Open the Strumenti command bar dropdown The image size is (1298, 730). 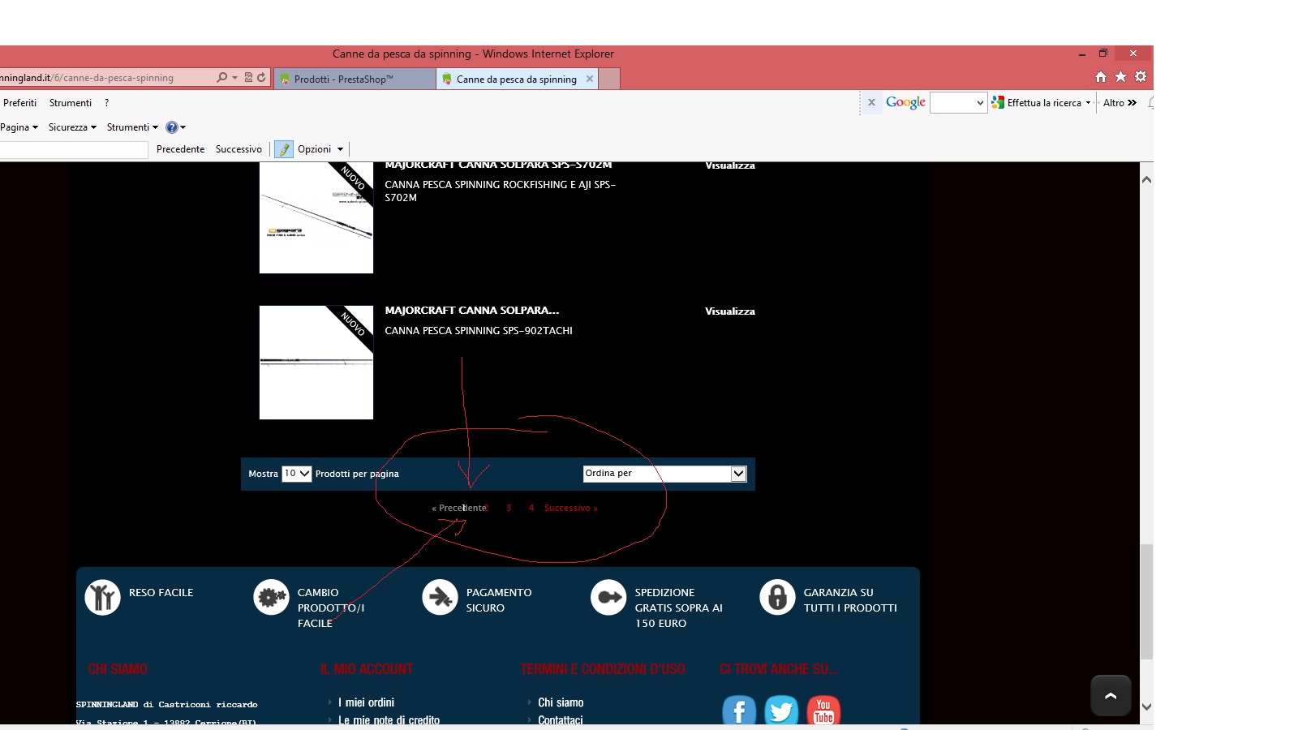132,127
